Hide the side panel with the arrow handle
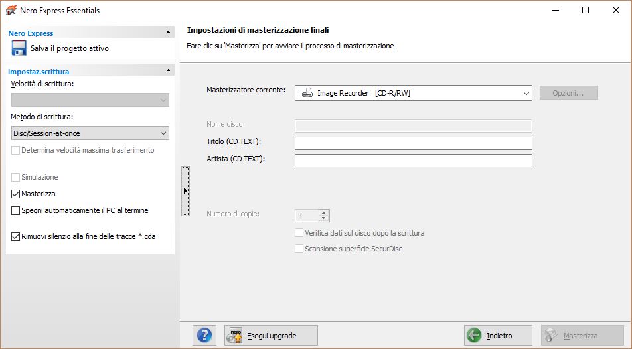 click(x=185, y=191)
